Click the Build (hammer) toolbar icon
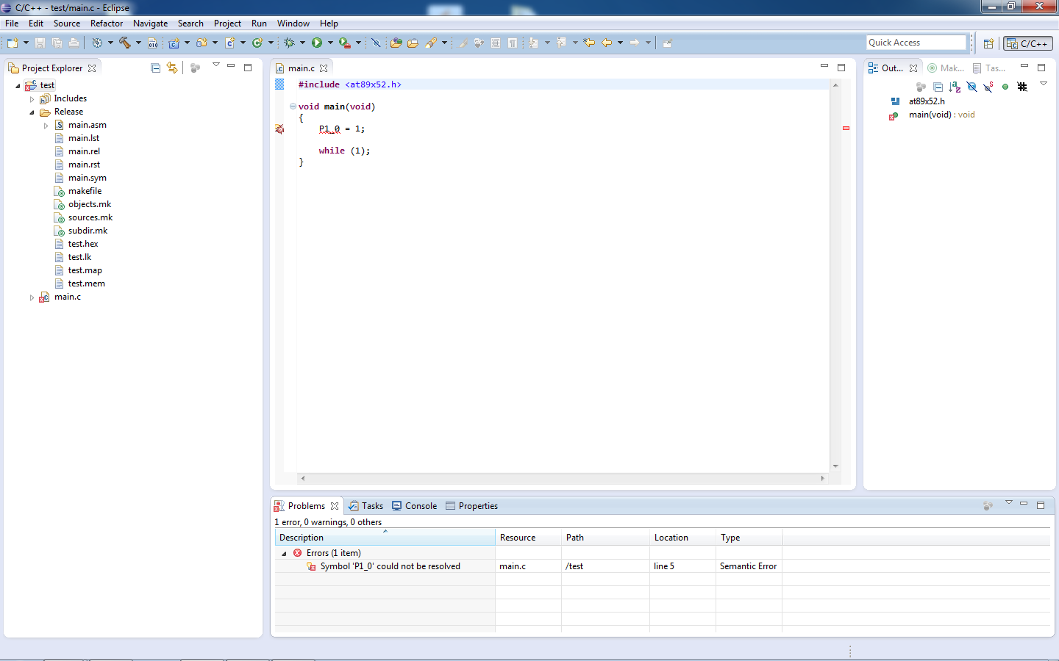Viewport: 1059px width, 661px height. click(x=124, y=43)
